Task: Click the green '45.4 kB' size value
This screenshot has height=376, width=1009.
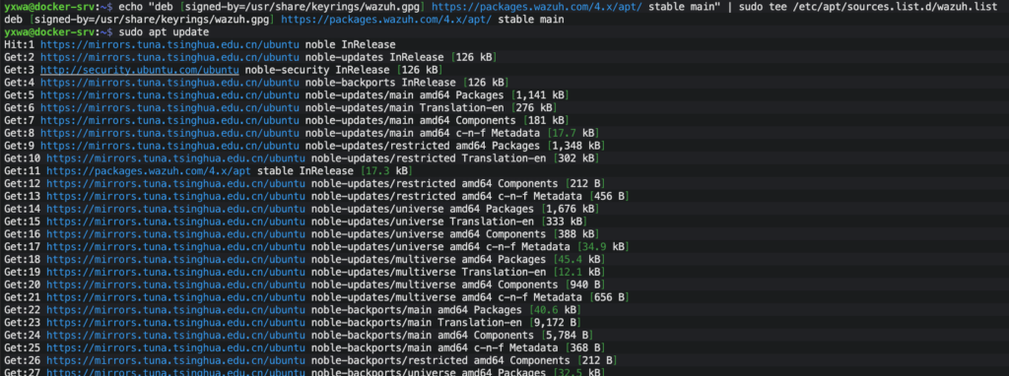Action: [578, 259]
